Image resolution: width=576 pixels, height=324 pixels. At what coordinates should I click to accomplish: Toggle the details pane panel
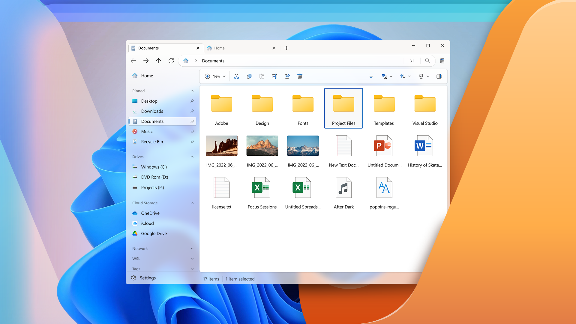[x=439, y=76]
